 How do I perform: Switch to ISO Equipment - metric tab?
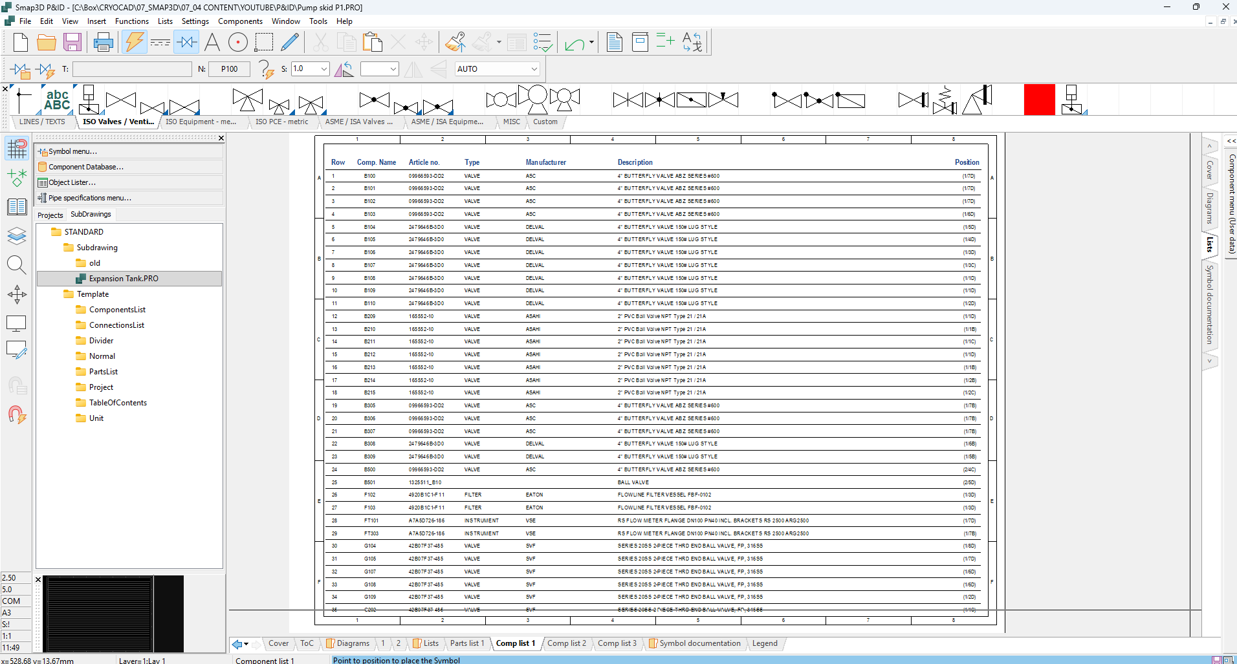(x=201, y=122)
